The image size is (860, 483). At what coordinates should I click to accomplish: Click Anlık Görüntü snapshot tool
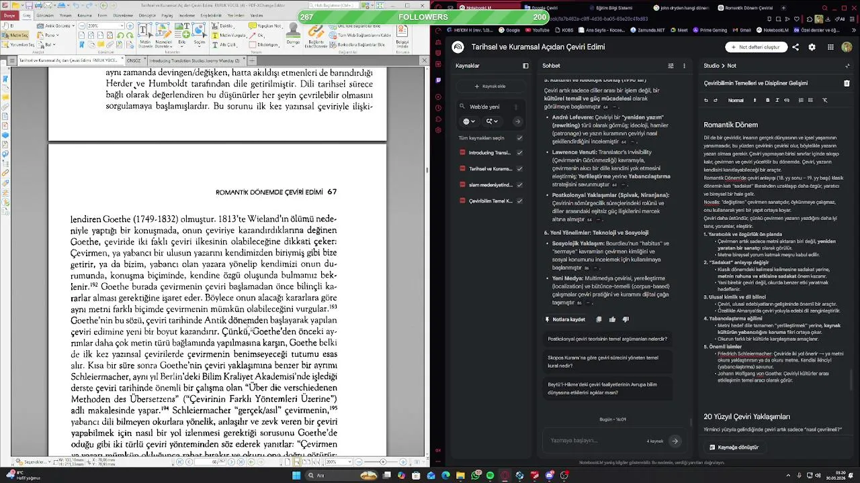point(53,25)
